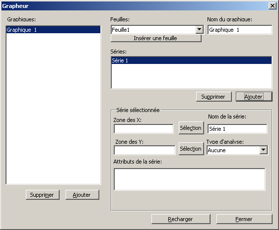Click Ajouter under the Séries list
279x230 pixels.
[x=254, y=97]
